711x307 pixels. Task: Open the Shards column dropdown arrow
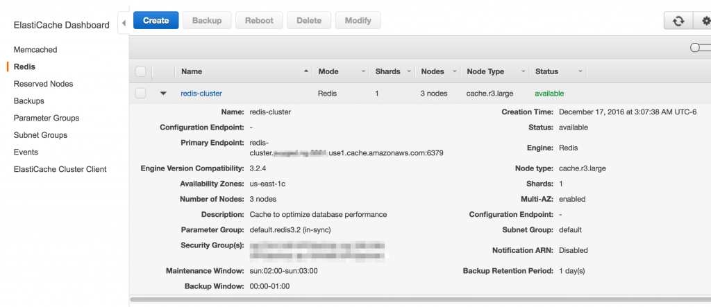point(408,71)
